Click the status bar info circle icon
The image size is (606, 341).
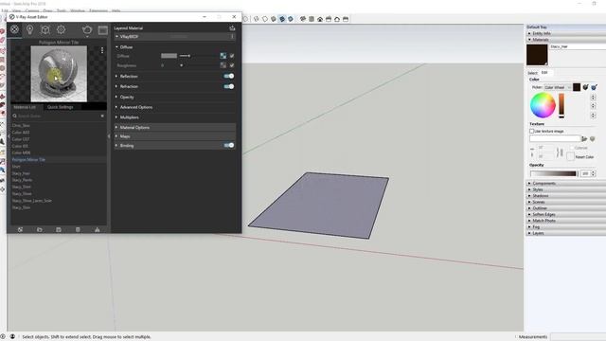3,336
